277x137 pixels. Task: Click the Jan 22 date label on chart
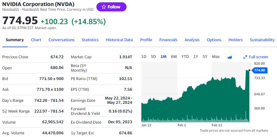(146, 125)
